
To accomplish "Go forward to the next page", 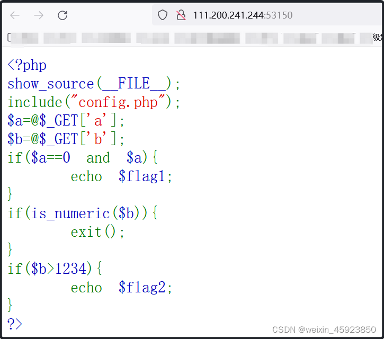I will pyautogui.click(x=39, y=15).
